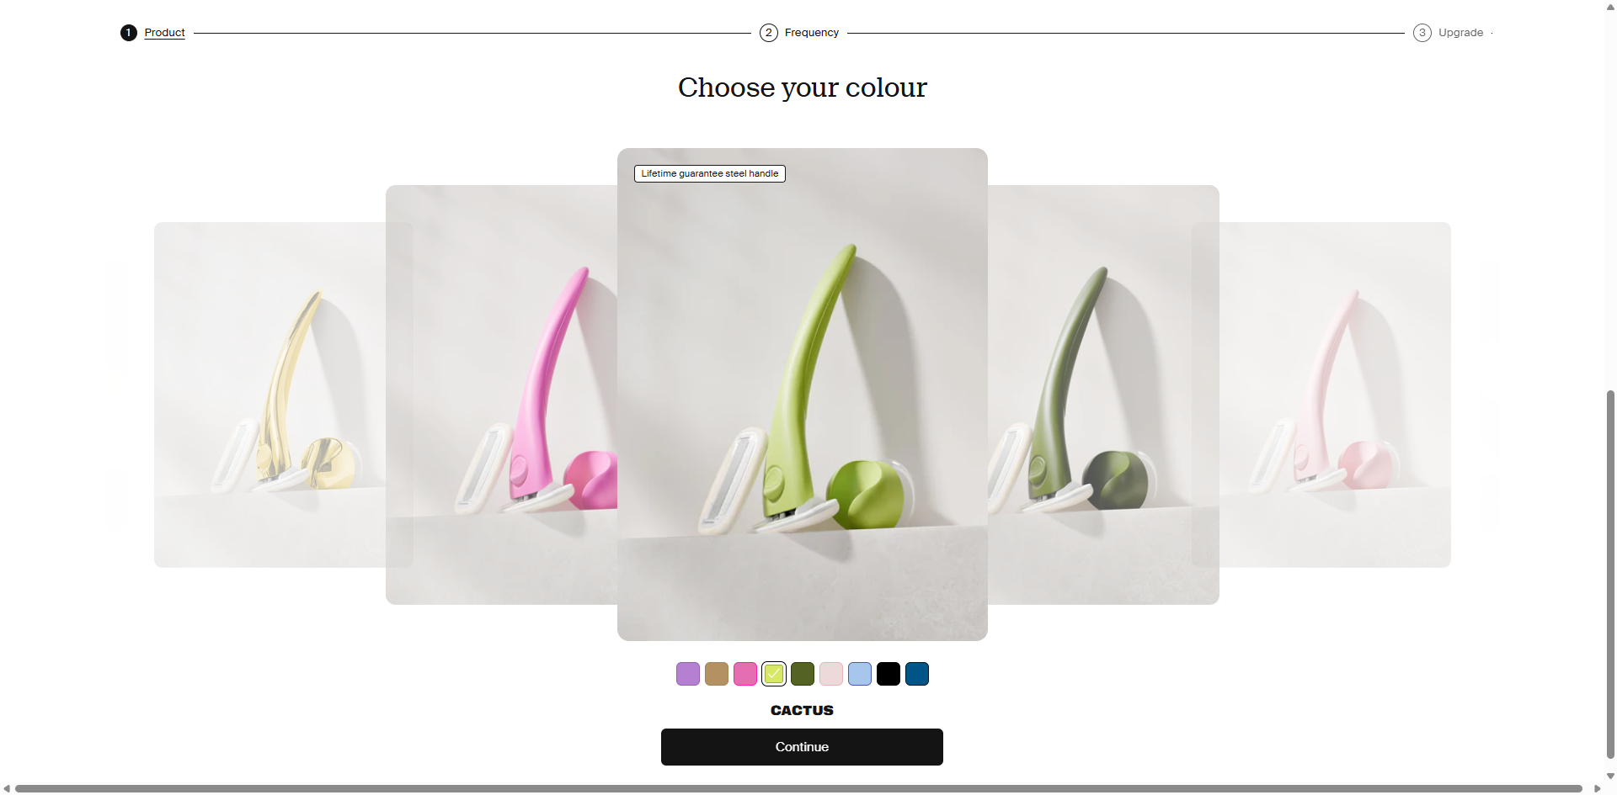Go to the Frequency step
Screen dimensions: 1617x795
click(812, 33)
